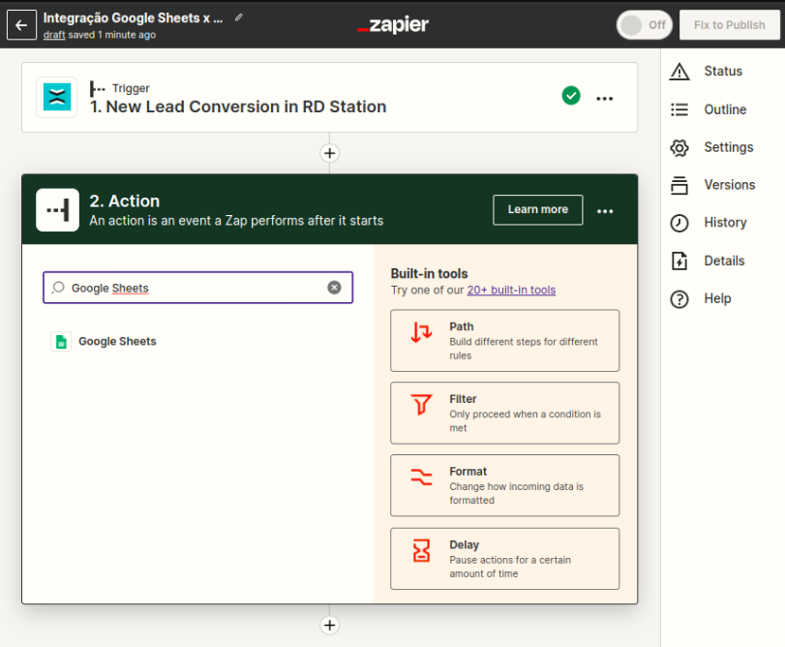Screen dimensions: 785x647
Task: Add a step after the action
Action: [x=329, y=625]
